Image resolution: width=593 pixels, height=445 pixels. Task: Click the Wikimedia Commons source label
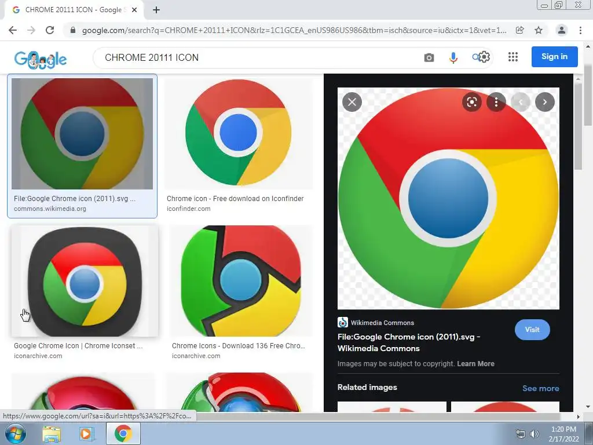(382, 323)
